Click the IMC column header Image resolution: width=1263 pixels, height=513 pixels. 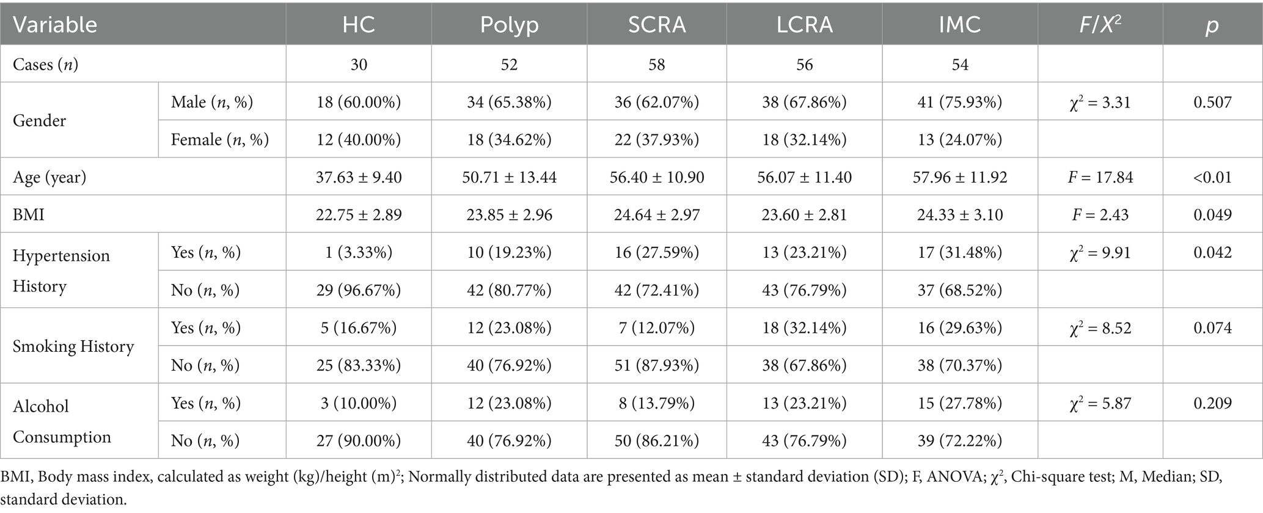tap(960, 24)
